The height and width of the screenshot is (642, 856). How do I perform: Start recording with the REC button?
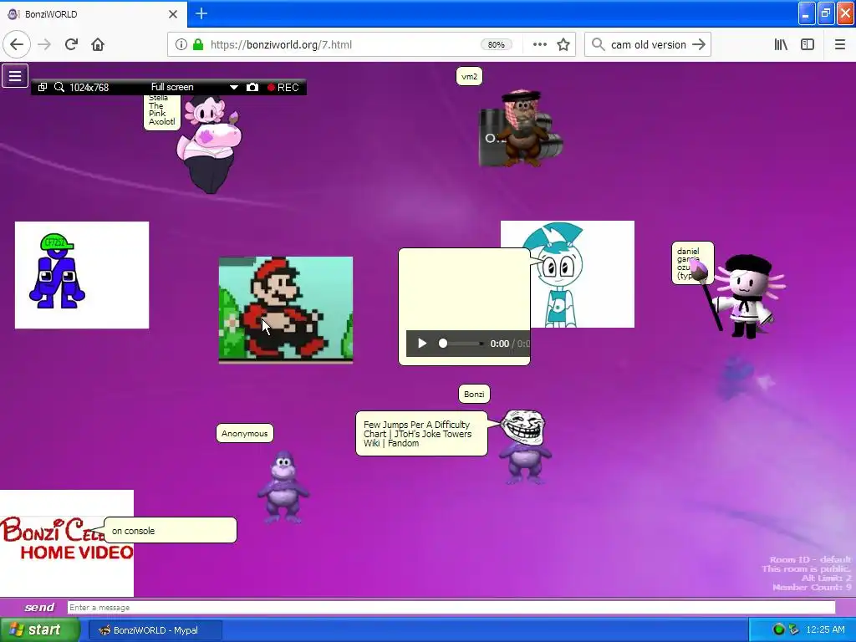283,87
